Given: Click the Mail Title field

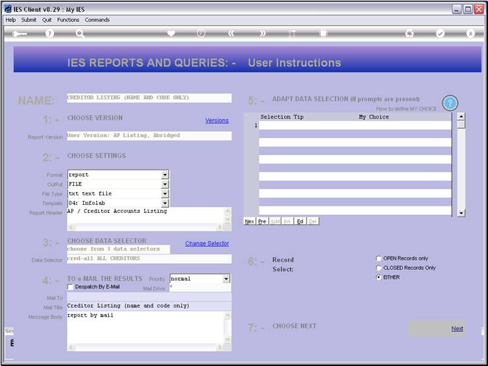Looking at the screenshot, I should [x=149, y=306].
